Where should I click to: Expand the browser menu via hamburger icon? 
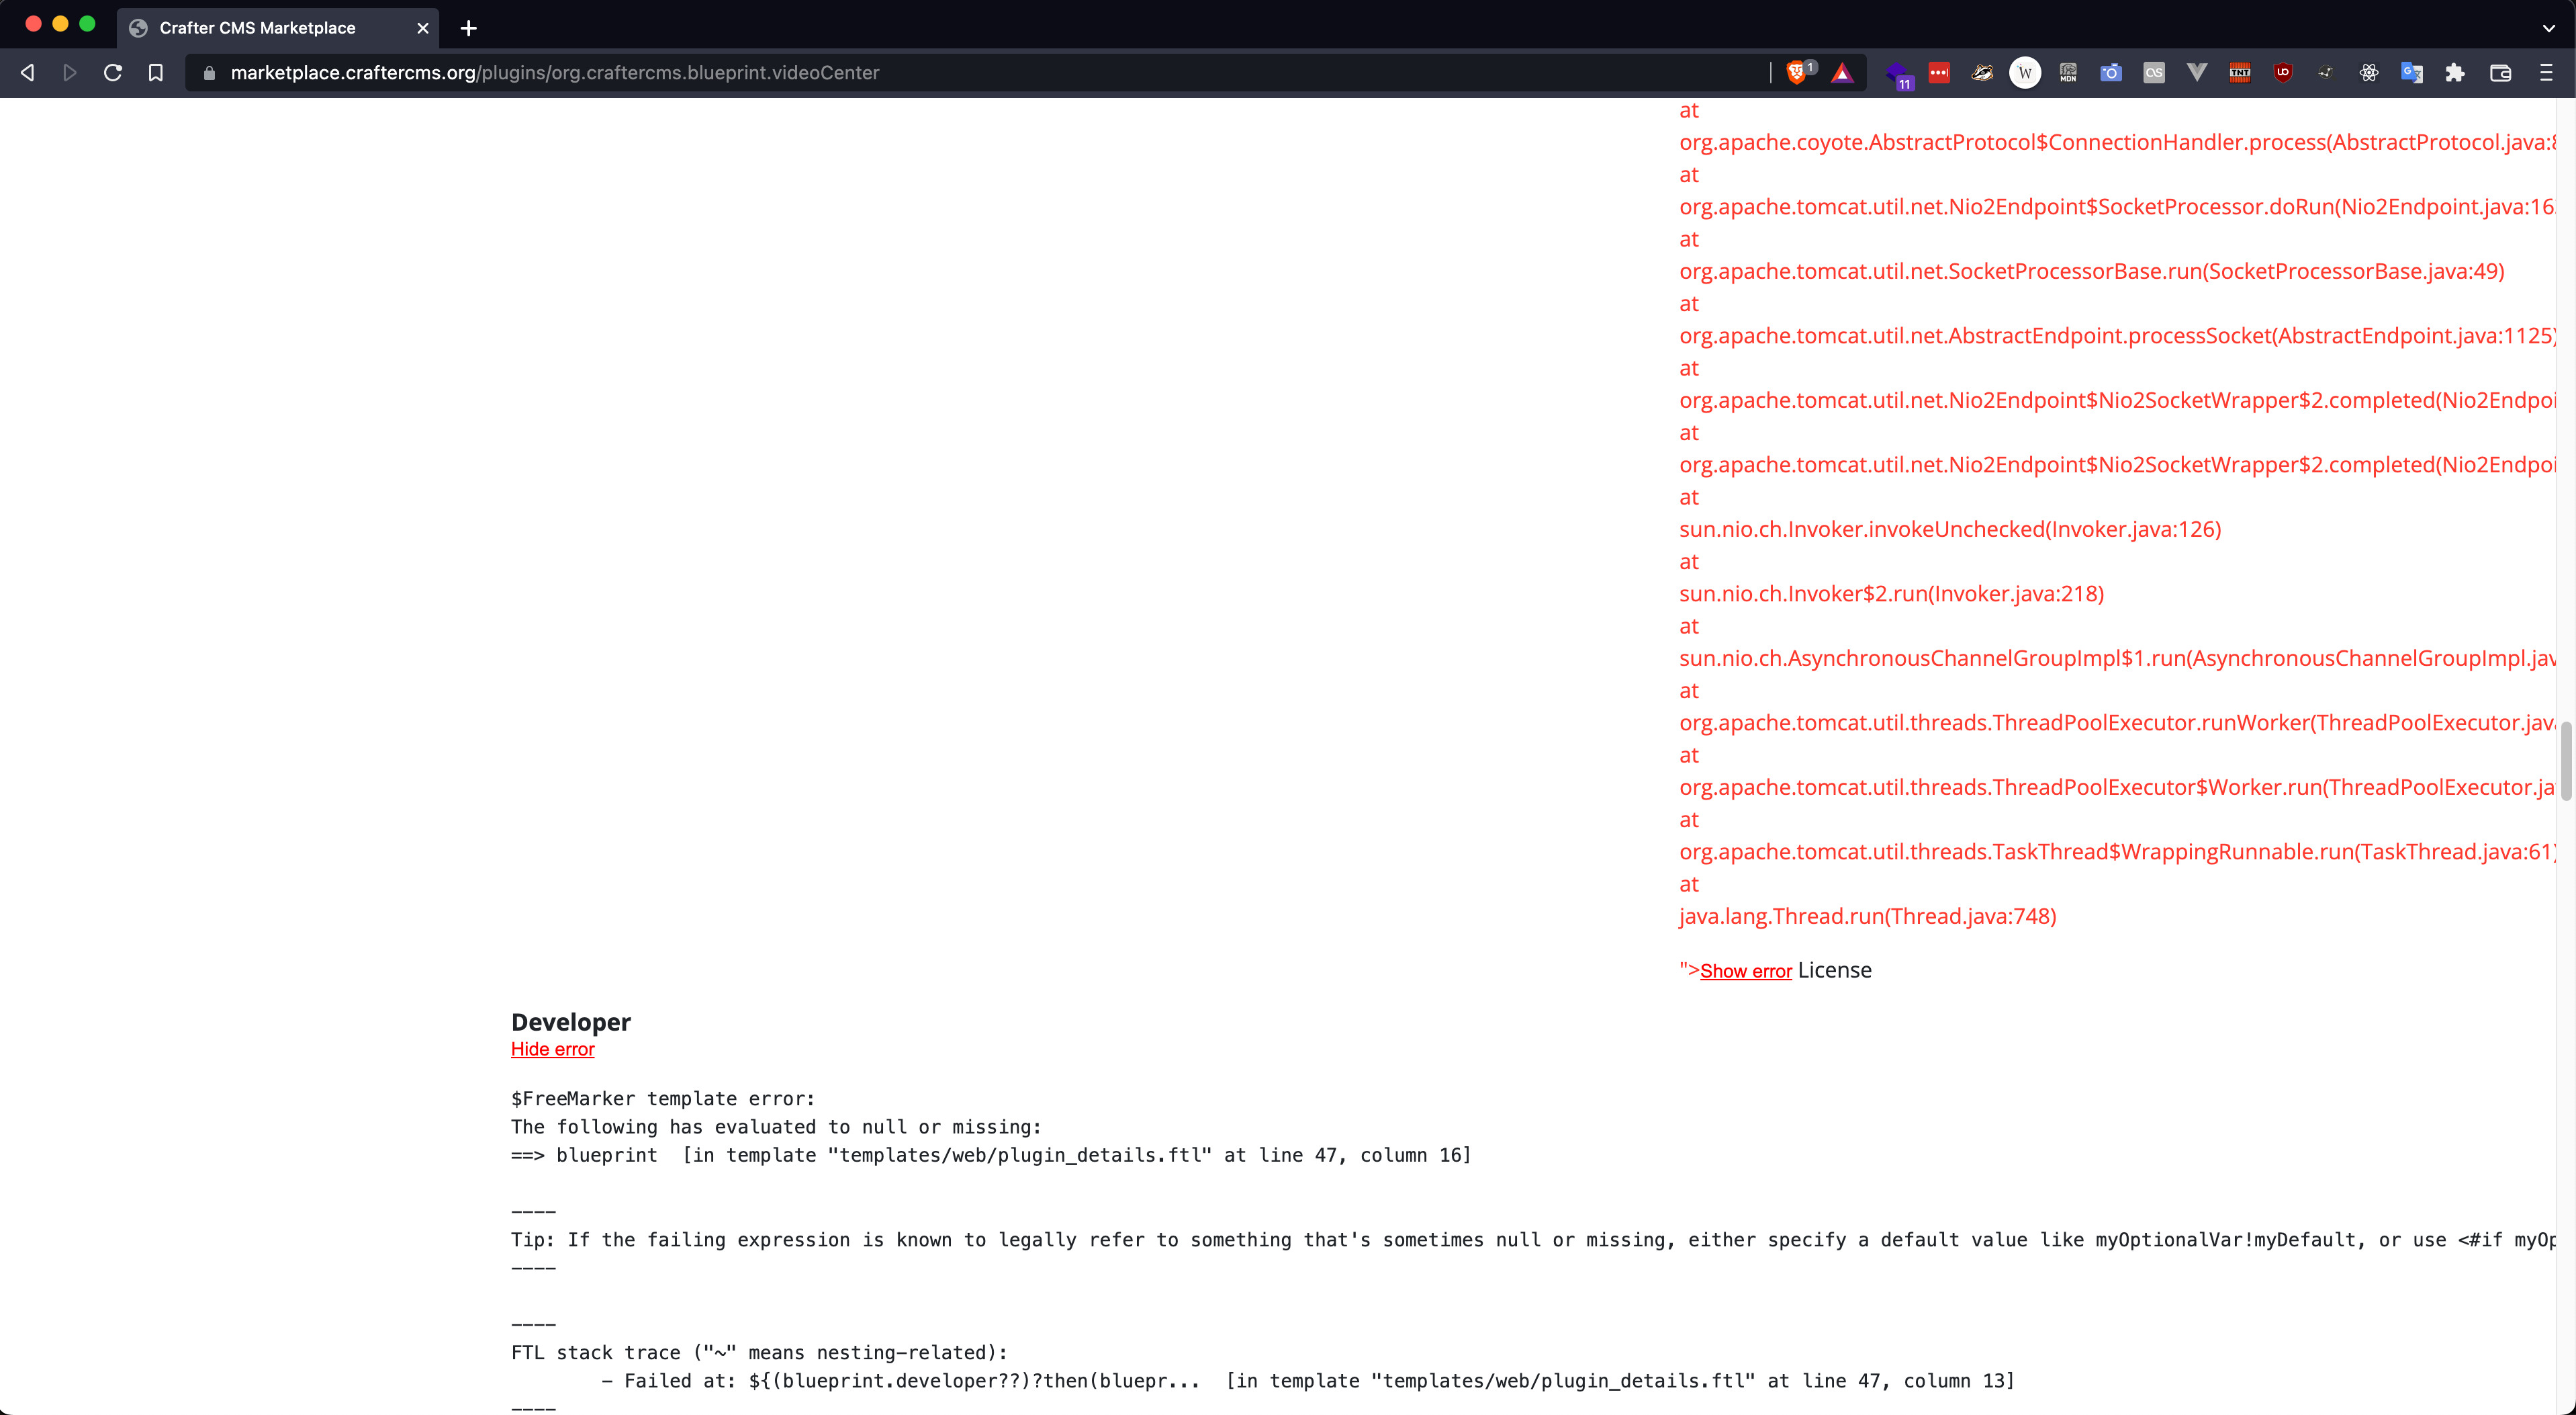[2546, 72]
